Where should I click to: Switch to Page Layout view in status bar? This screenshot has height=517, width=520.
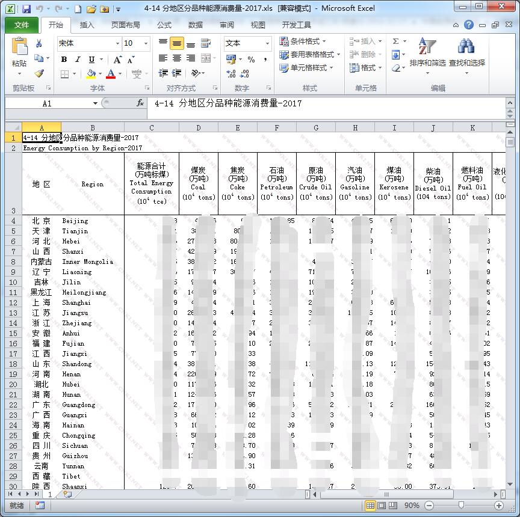(x=382, y=506)
